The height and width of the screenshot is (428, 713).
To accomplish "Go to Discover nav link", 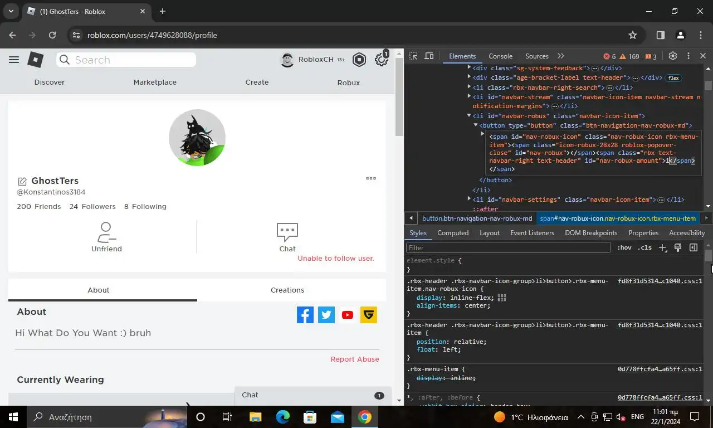I will tap(50, 82).
